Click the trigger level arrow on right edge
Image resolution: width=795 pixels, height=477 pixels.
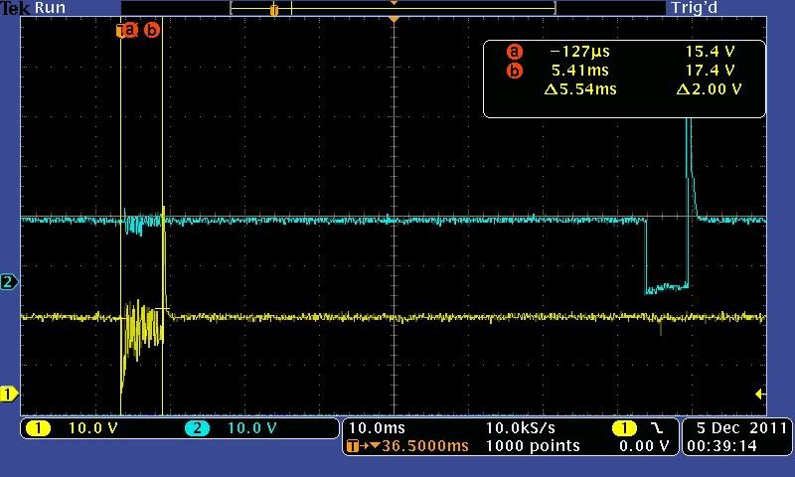(760, 395)
